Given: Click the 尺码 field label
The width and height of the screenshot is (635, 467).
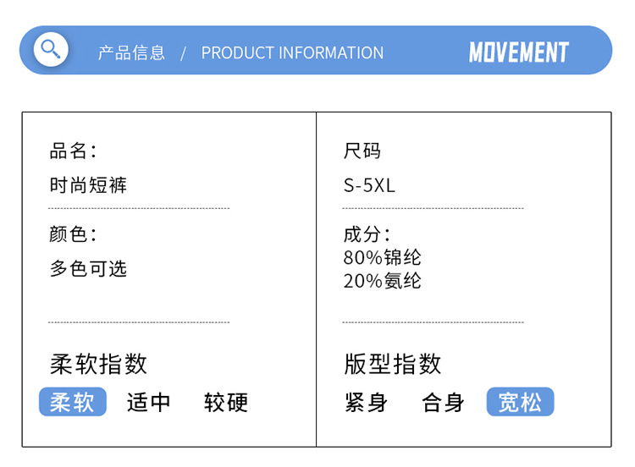Looking at the screenshot, I should click(x=362, y=151).
